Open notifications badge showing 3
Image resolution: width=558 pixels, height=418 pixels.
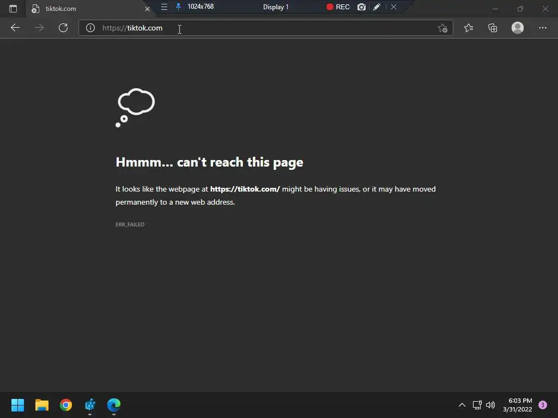click(x=543, y=405)
